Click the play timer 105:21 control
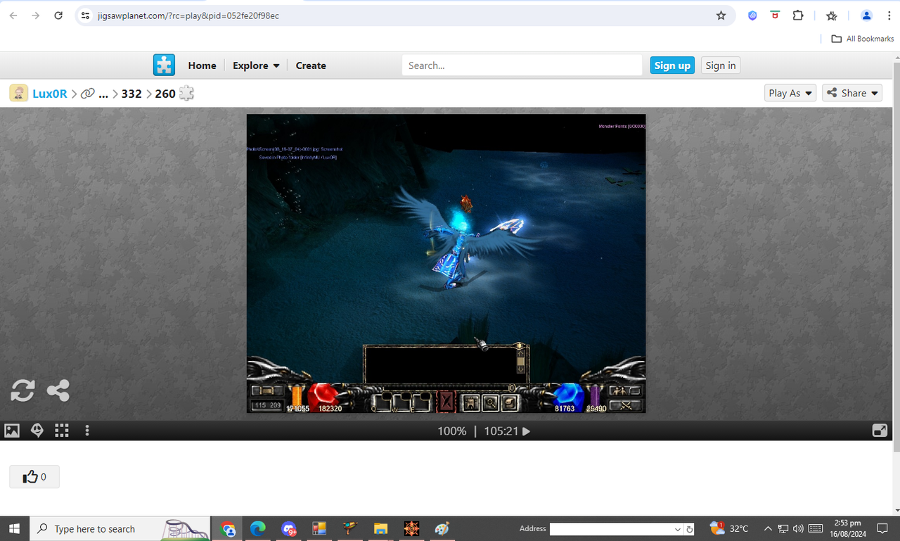Viewport: 900px width, 541px height. [x=507, y=431]
